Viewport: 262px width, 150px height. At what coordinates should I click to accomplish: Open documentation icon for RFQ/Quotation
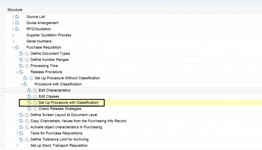click(17, 29)
